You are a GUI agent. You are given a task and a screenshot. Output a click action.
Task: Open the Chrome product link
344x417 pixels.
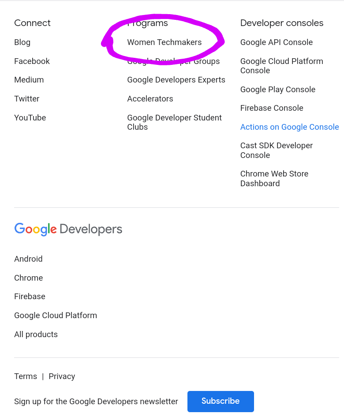click(x=28, y=278)
